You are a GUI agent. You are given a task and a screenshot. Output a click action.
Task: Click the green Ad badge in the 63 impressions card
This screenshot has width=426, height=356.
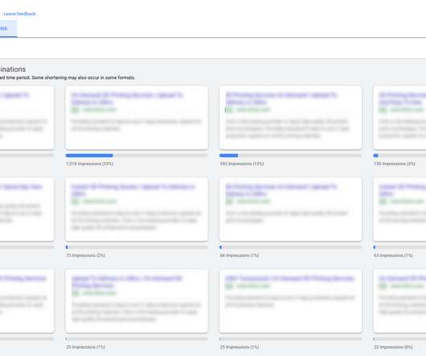[x=383, y=201]
